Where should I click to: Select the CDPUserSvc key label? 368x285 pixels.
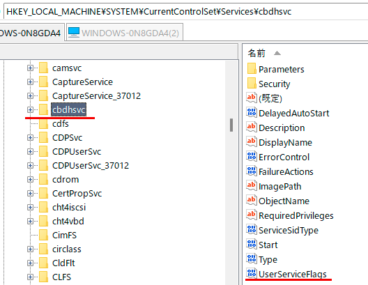[77, 151]
